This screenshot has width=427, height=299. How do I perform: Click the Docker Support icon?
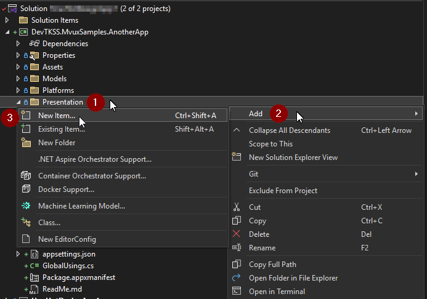26,189
